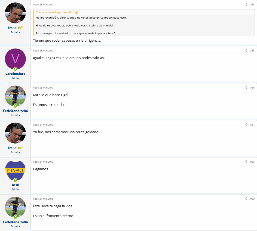Share post #37 via share icon
This screenshot has width=257, height=231.
(x=246, y=124)
